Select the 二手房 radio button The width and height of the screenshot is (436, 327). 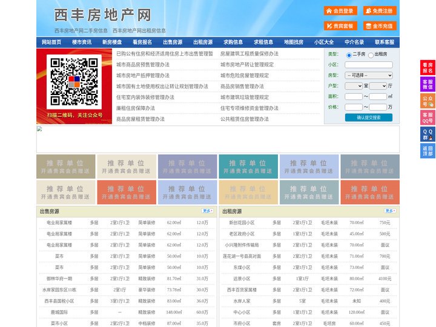[349, 55]
